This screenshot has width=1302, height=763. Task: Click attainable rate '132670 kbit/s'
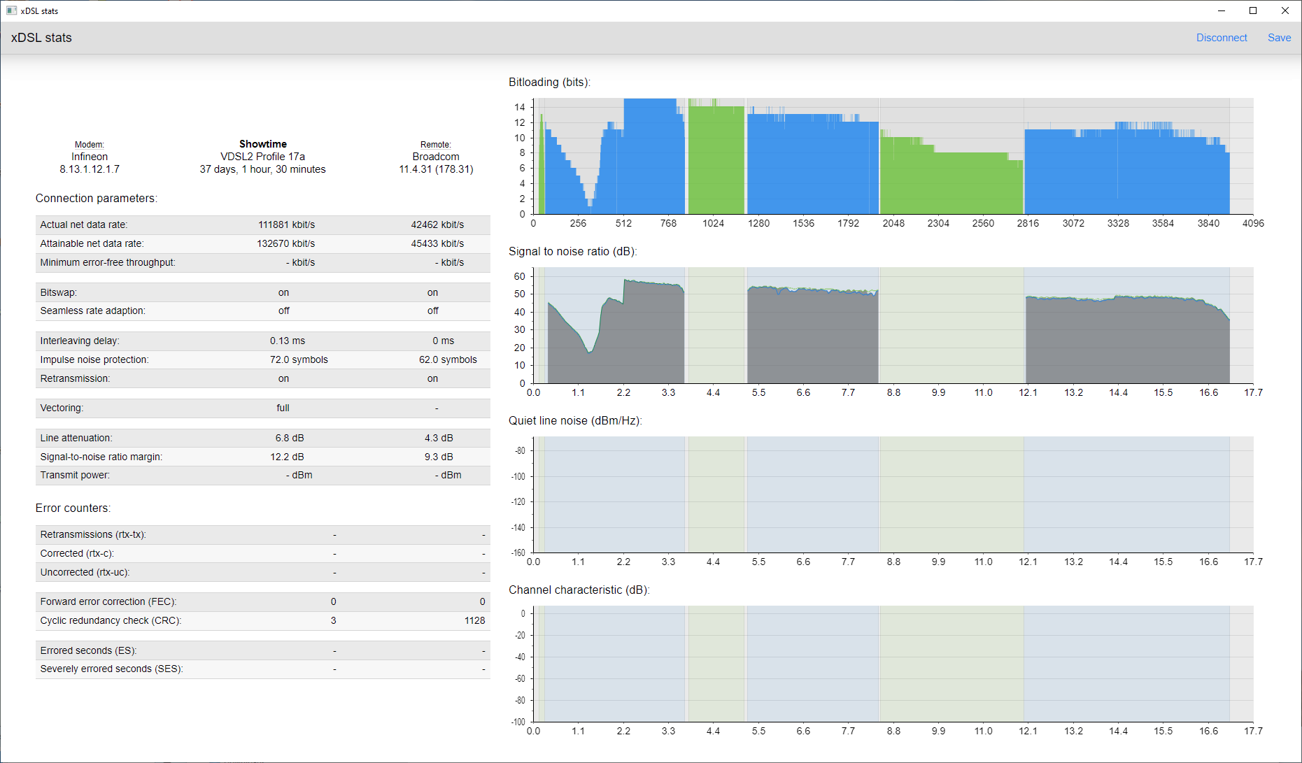286,243
